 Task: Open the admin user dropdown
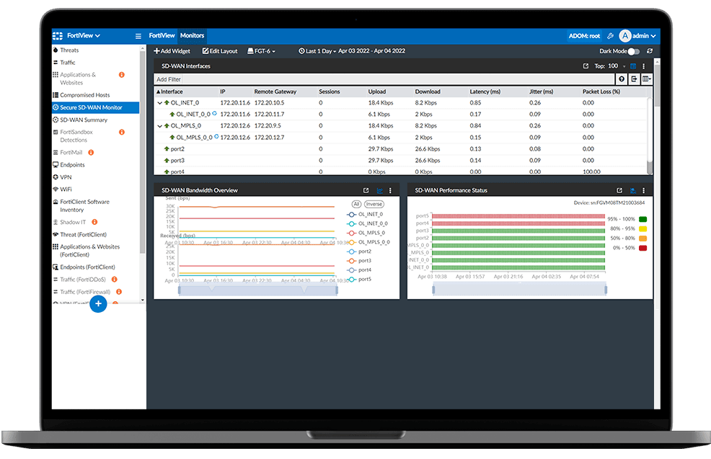(639, 36)
